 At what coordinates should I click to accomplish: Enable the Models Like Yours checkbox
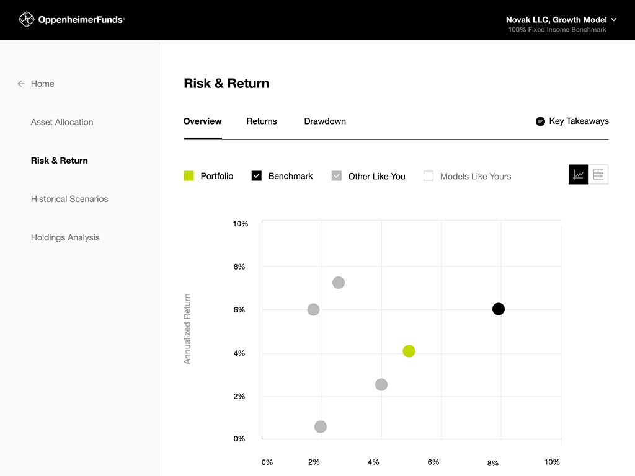click(x=429, y=176)
